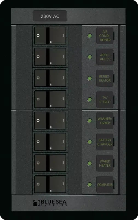Screen dimensions: 138x220
Task: Flip the Washer/Dryer breaker switch
Action: click(50, 120)
